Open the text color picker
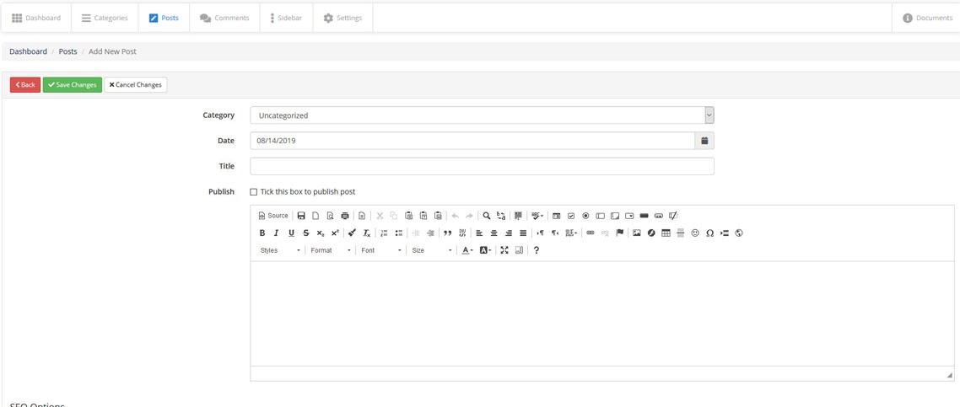 click(467, 250)
